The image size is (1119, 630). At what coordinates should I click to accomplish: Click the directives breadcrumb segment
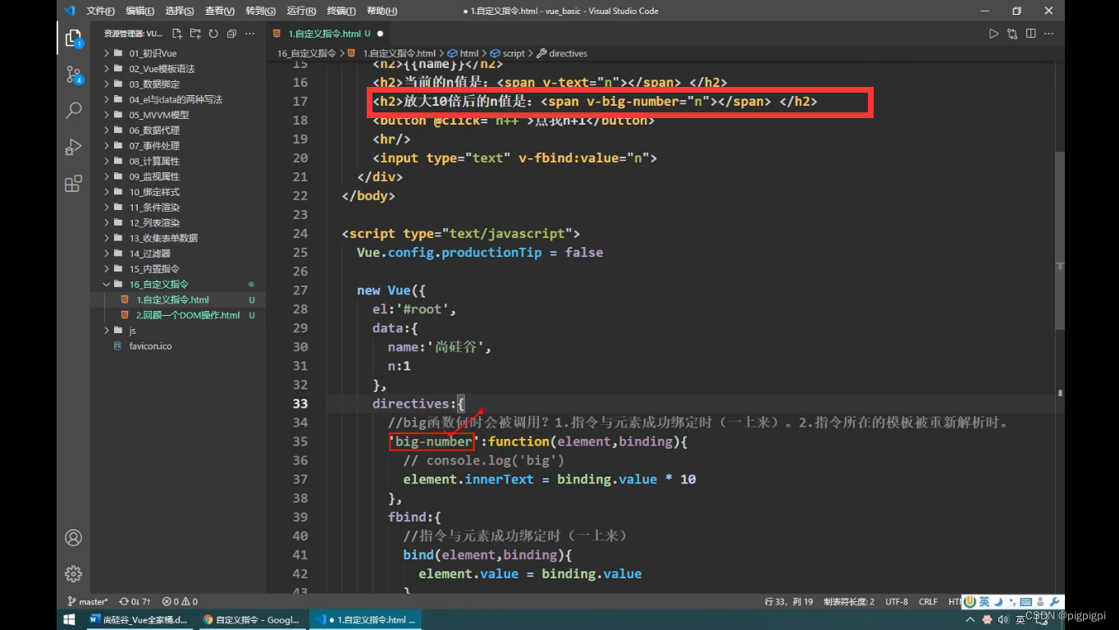[x=562, y=53]
